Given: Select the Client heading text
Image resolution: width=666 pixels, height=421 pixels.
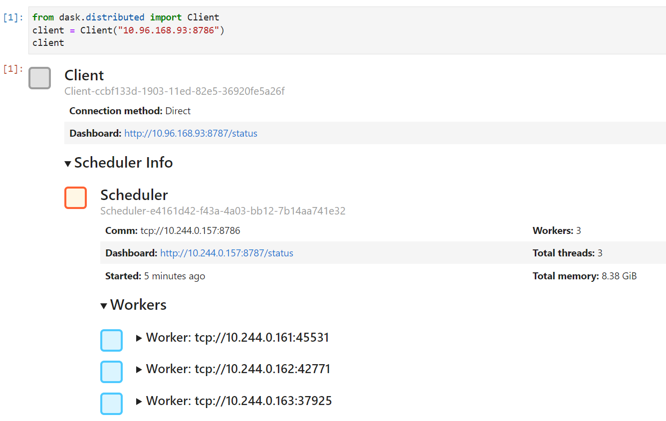Looking at the screenshot, I should click(x=84, y=75).
